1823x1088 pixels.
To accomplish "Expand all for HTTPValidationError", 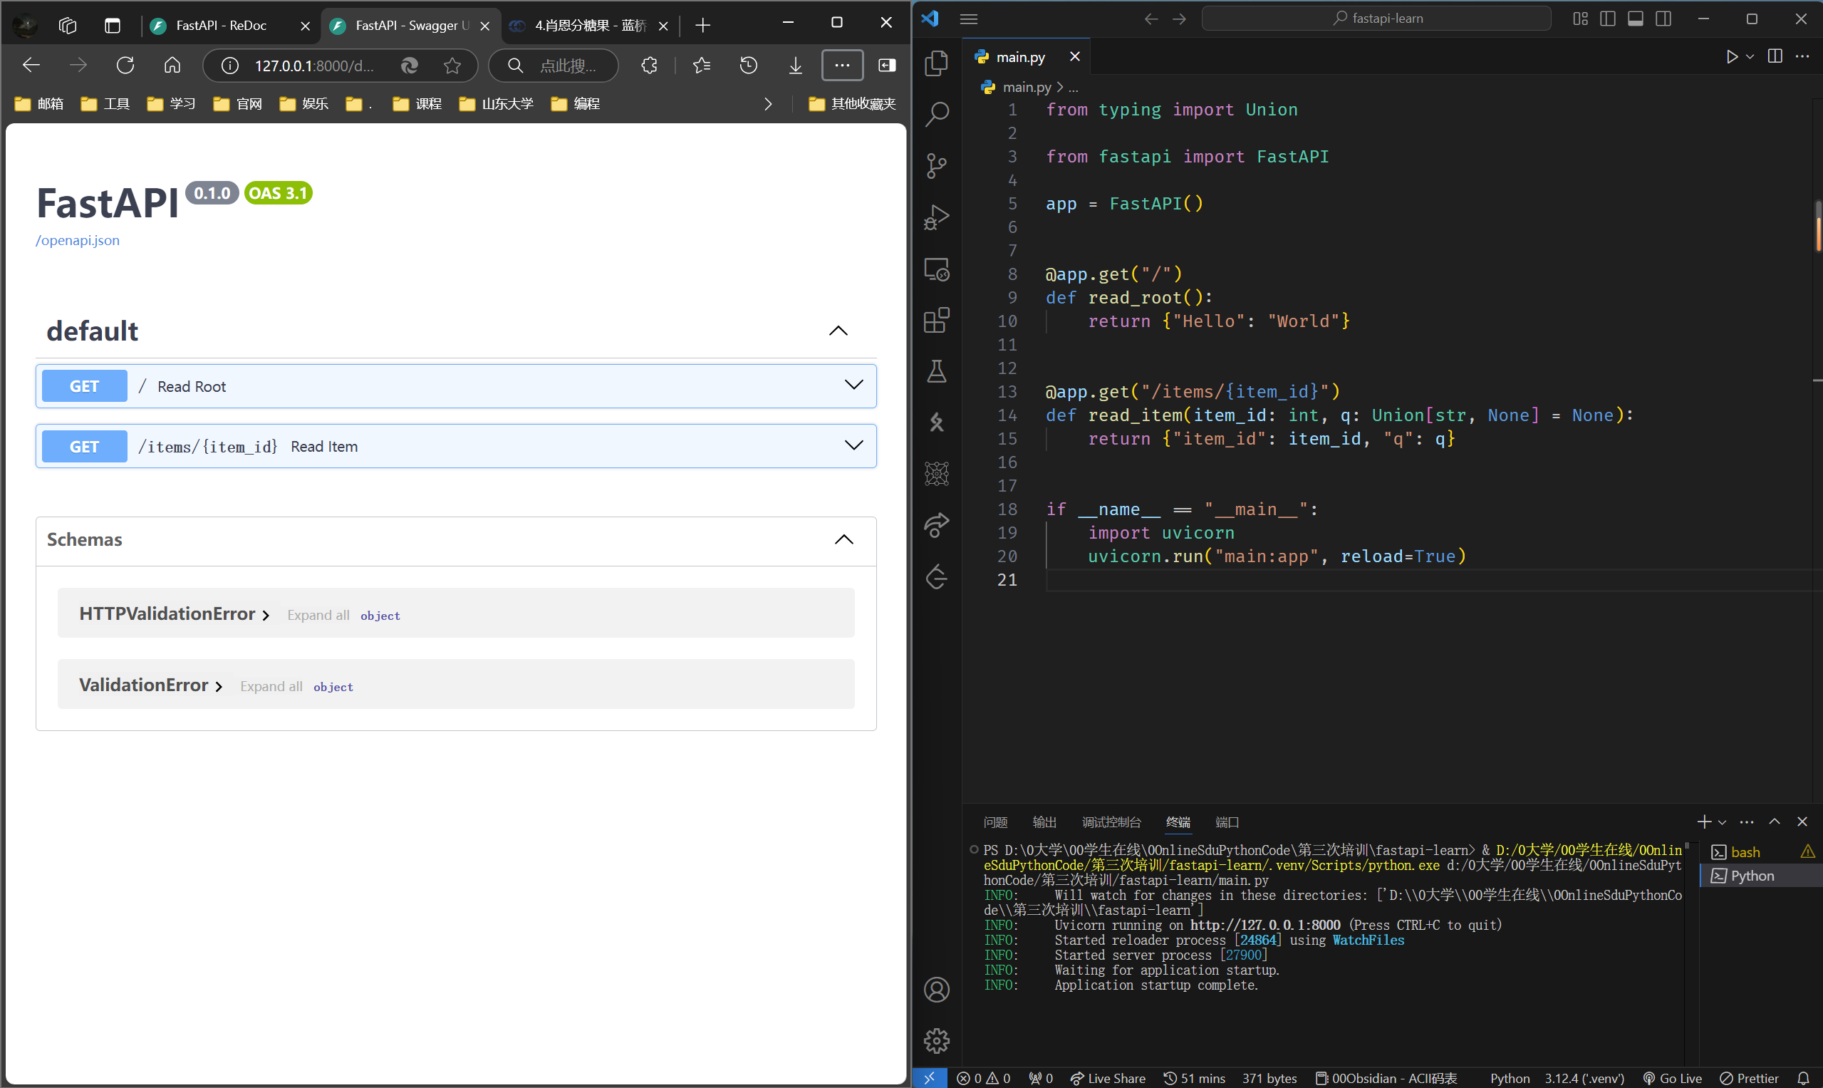I will click(x=318, y=615).
